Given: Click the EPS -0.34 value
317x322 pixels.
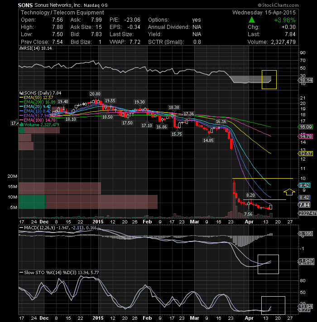Looking at the screenshot, I should (x=134, y=27).
